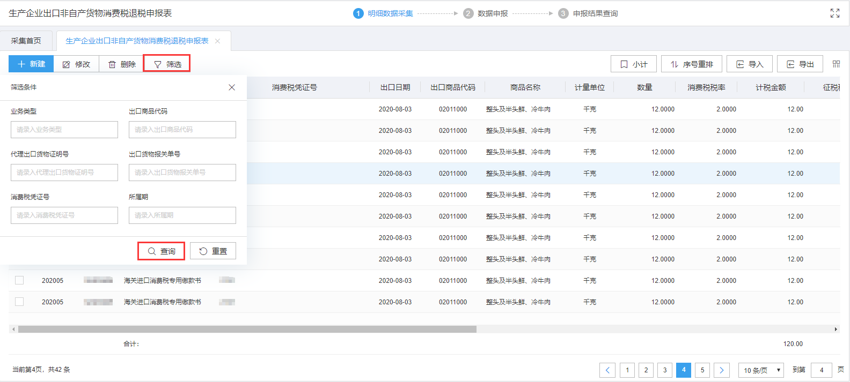This screenshot has width=850, height=382.
Task: Click the fullscreen expand icon
Action: (x=834, y=13)
